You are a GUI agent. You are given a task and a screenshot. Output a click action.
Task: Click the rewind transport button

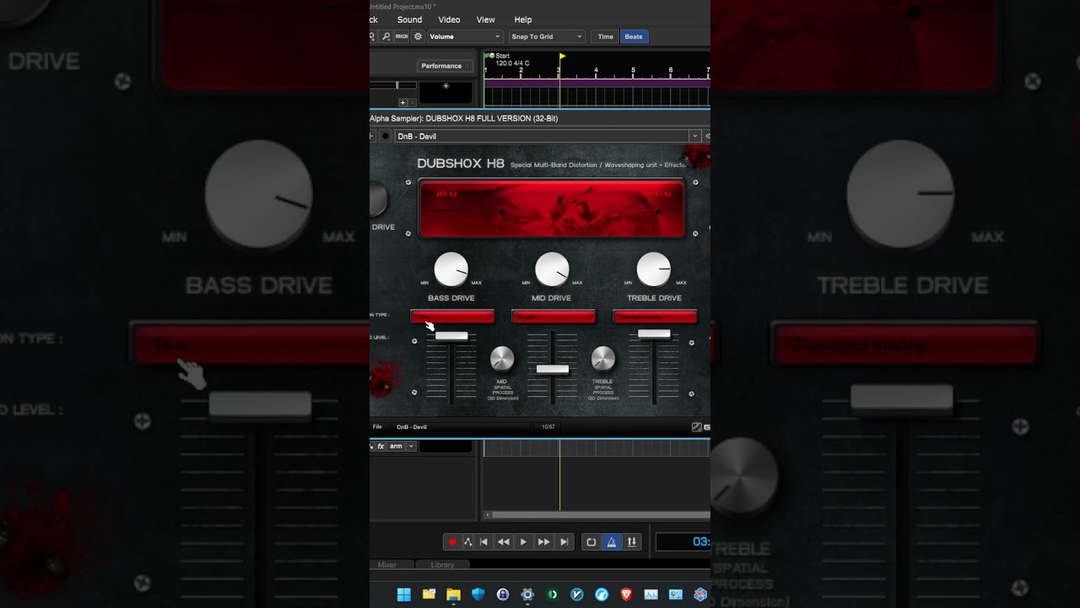coord(504,542)
